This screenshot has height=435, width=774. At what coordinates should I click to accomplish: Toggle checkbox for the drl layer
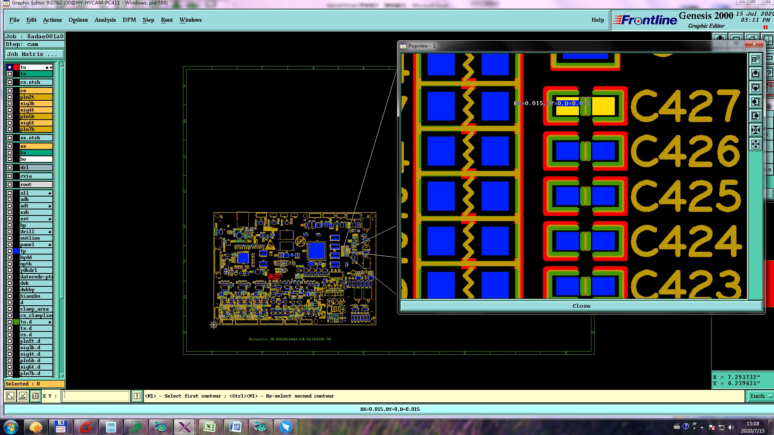pos(10,168)
